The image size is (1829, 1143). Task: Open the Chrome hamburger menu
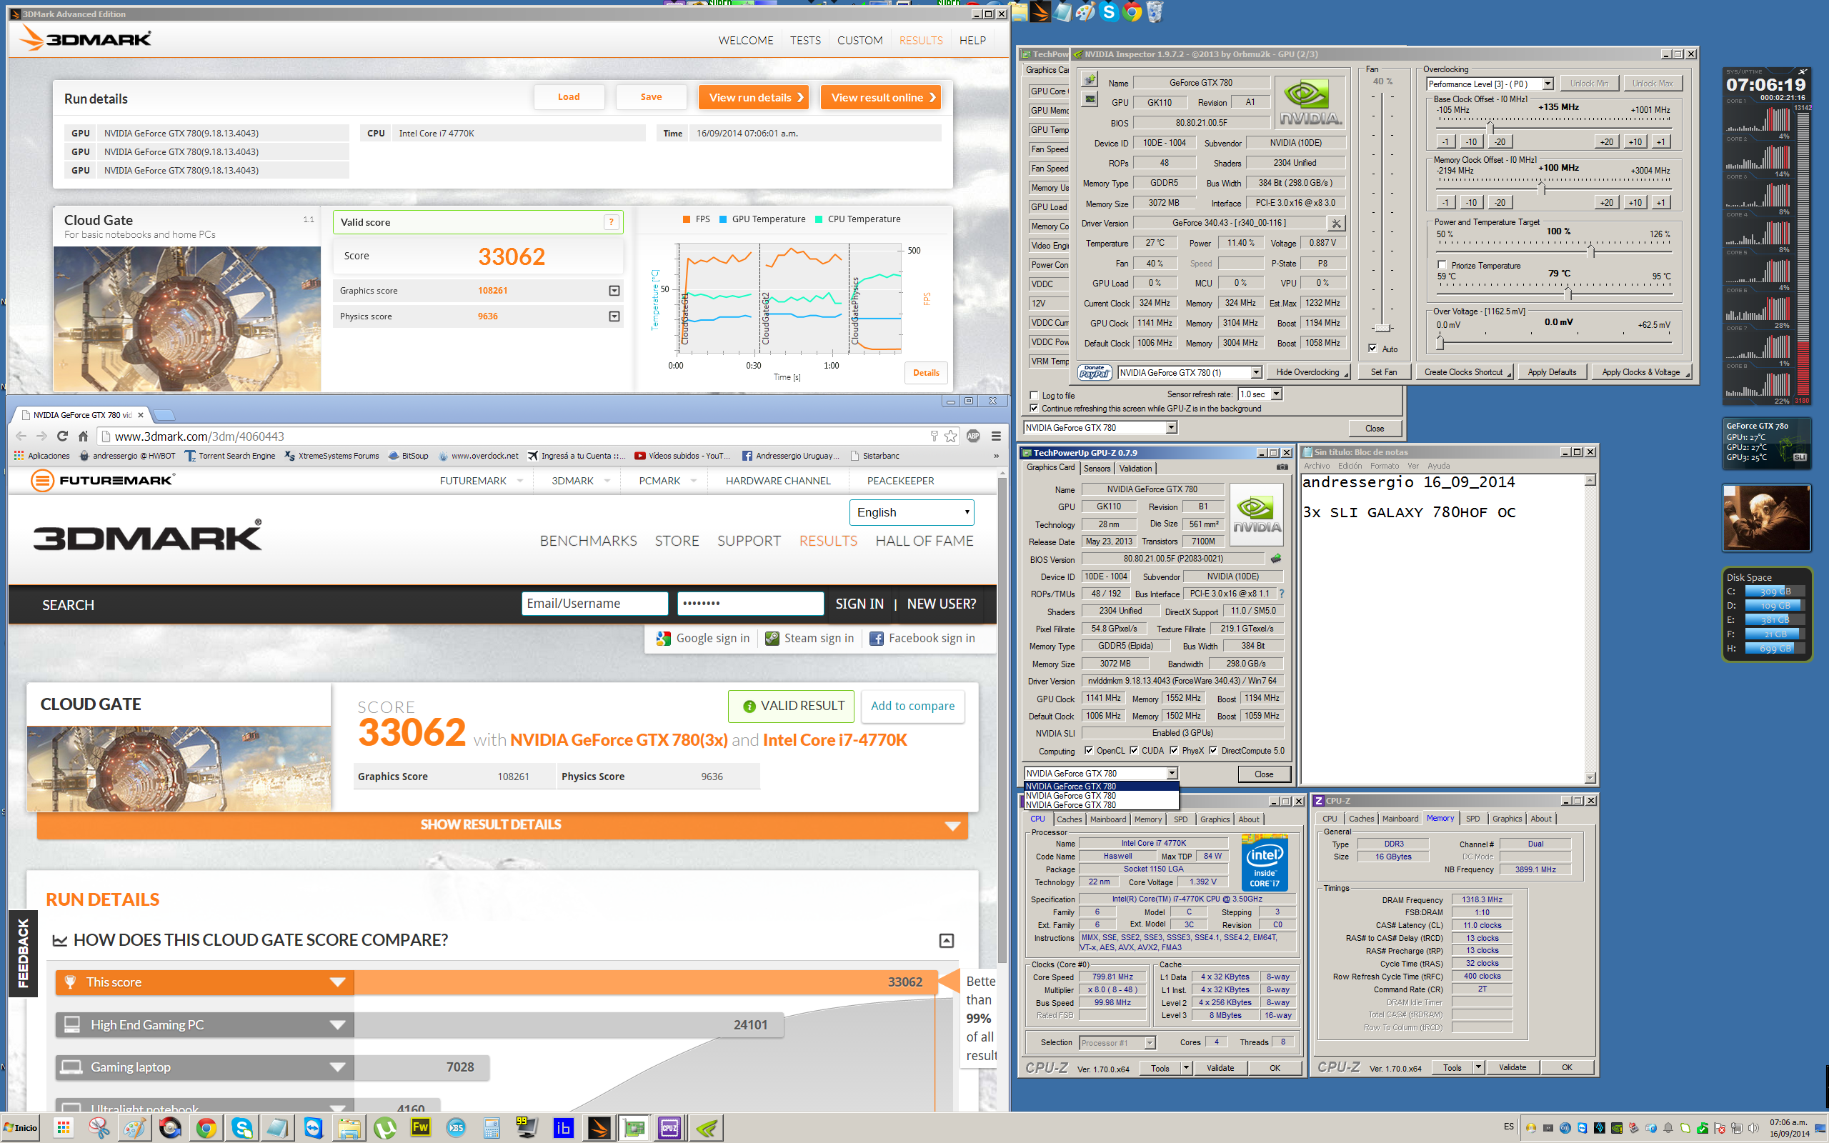pyautogui.click(x=996, y=436)
